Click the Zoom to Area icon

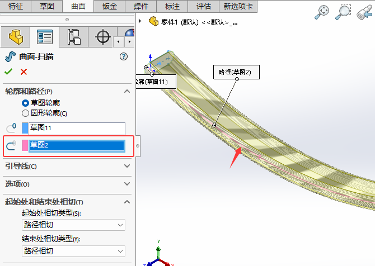(343, 12)
